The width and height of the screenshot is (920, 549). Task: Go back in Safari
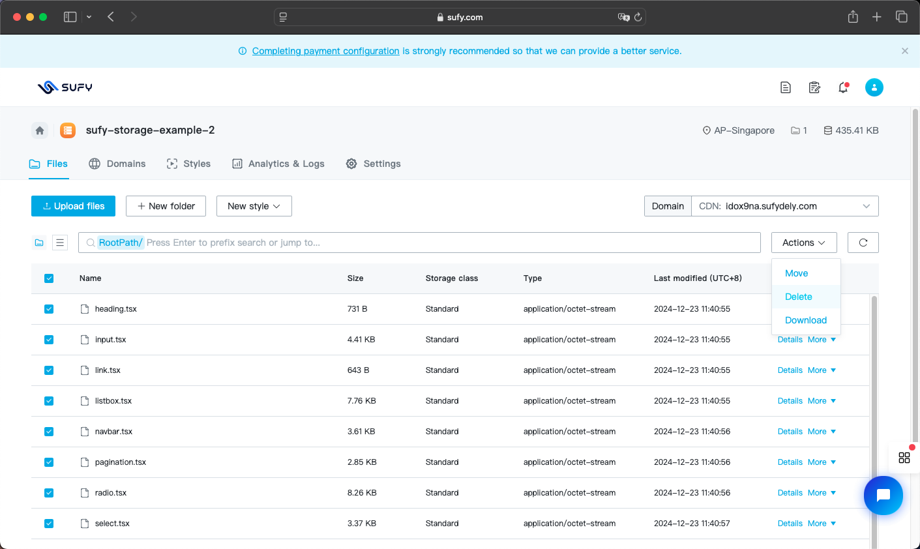pos(111,17)
